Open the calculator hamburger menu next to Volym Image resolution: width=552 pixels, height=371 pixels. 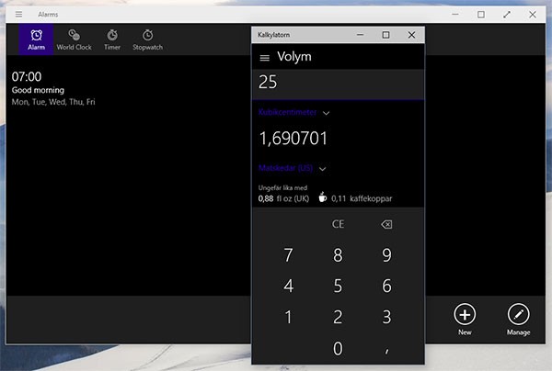click(264, 58)
